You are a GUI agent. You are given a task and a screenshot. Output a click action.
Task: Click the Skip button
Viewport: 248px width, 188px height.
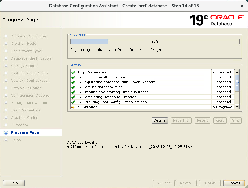(x=236, y=120)
